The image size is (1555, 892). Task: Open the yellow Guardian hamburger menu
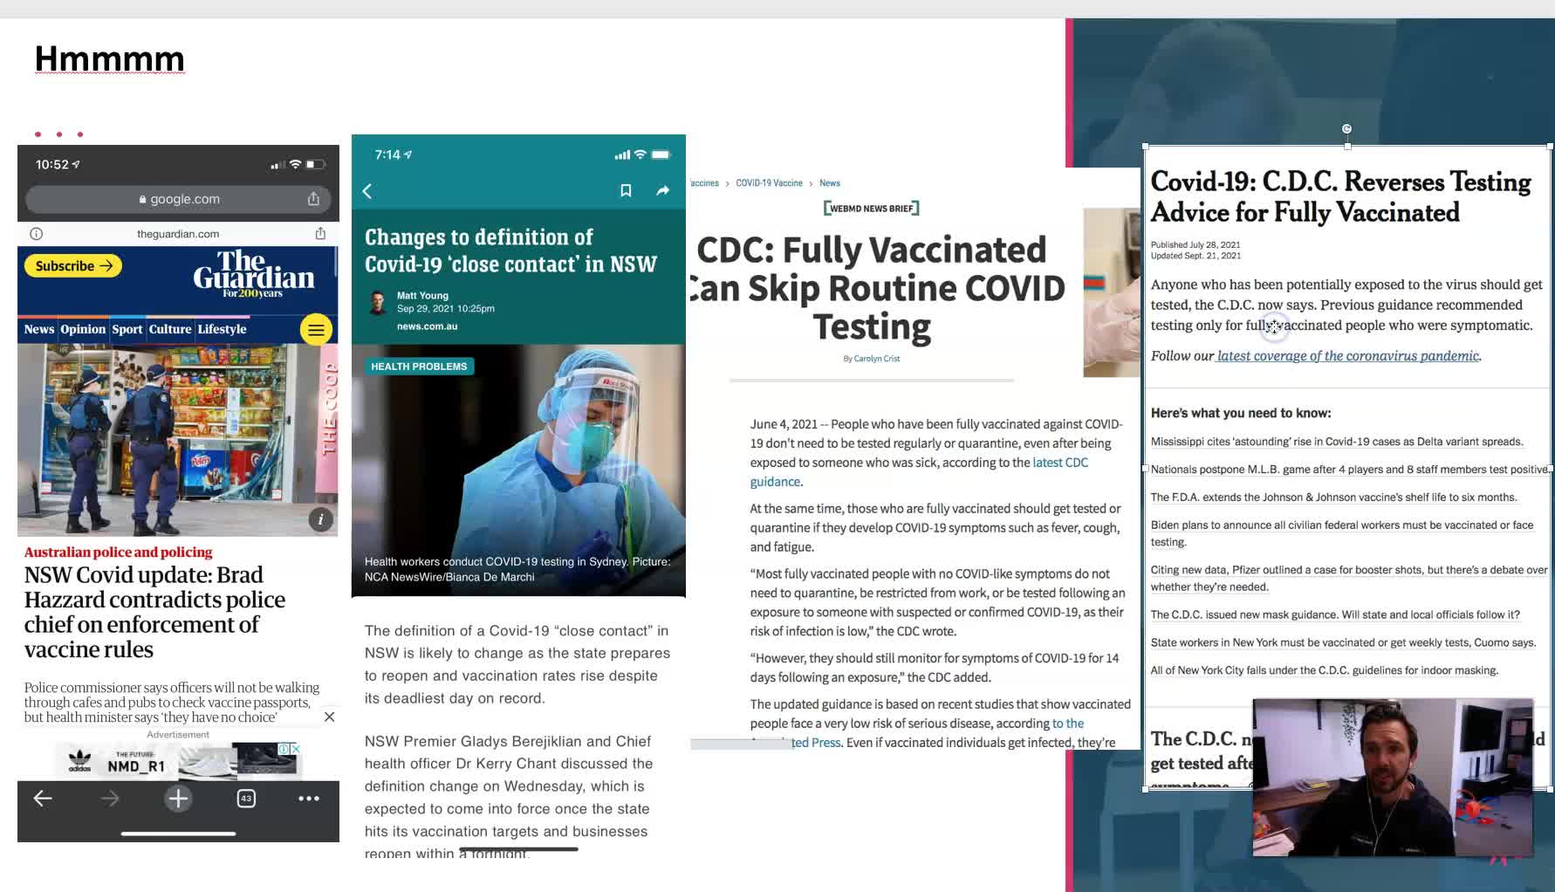(x=316, y=329)
